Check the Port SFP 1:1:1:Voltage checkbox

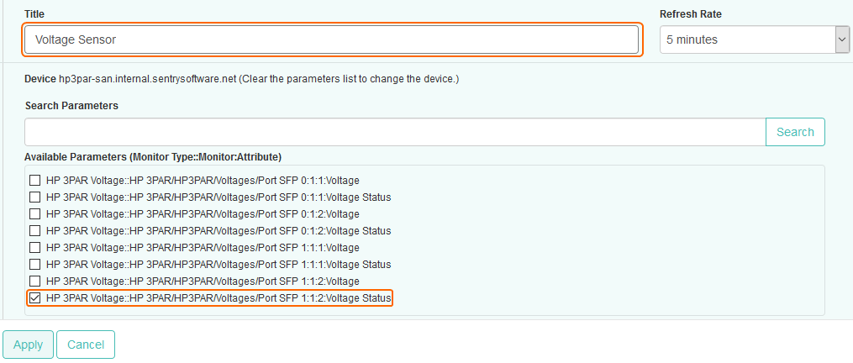coord(35,248)
